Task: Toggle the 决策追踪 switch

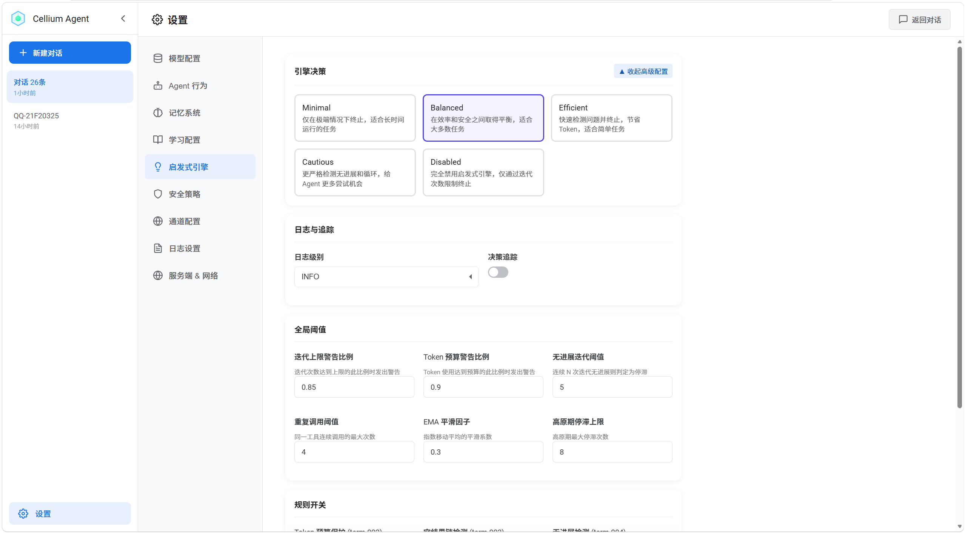Action: [498, 272]
